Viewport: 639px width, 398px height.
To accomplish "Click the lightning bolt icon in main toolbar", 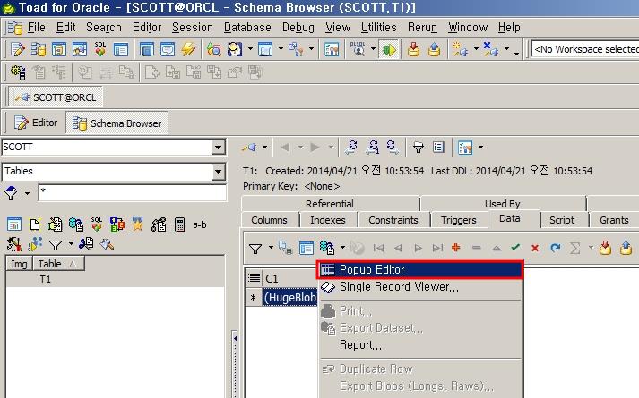I will pos(188,50).
